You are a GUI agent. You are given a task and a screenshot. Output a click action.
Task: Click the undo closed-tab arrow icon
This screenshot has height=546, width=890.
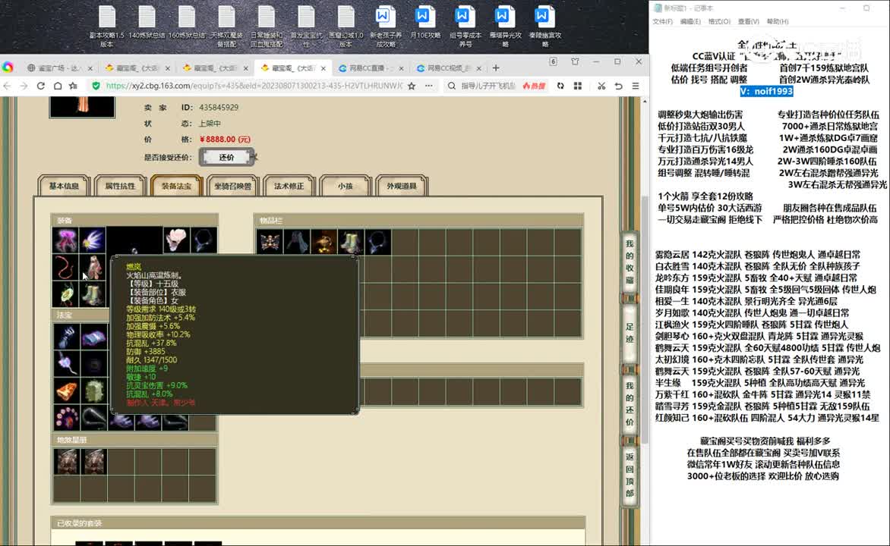pyautogui.click(x=619, y=86)
